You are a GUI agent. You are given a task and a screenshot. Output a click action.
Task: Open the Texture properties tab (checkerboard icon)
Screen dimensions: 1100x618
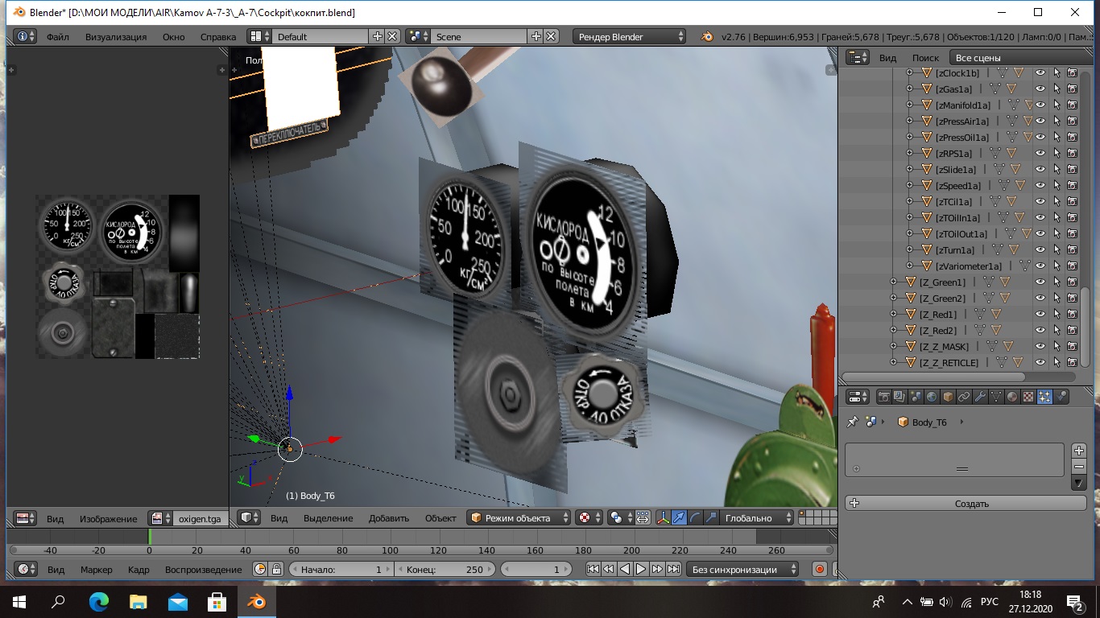[x=1028, y=397]
